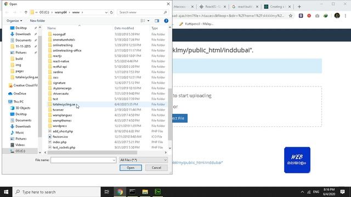This screenshot has height=197, width=351.
Task: Toggle the preview pane icon
Action: (157, 21)
